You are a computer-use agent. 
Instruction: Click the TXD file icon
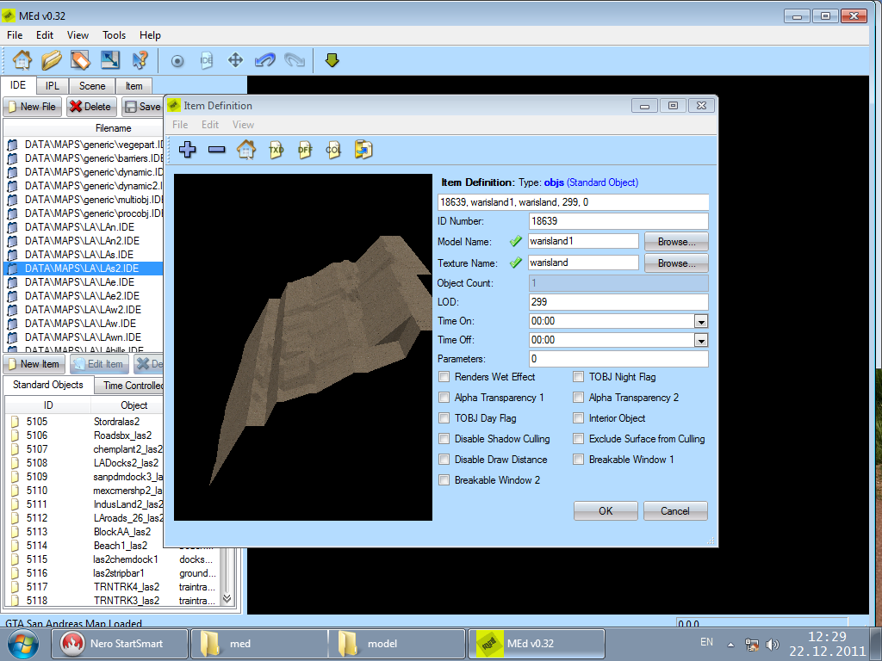tap(276, 150)
